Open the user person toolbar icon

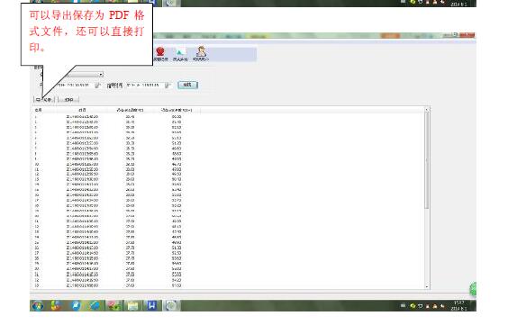coord(201,54)
